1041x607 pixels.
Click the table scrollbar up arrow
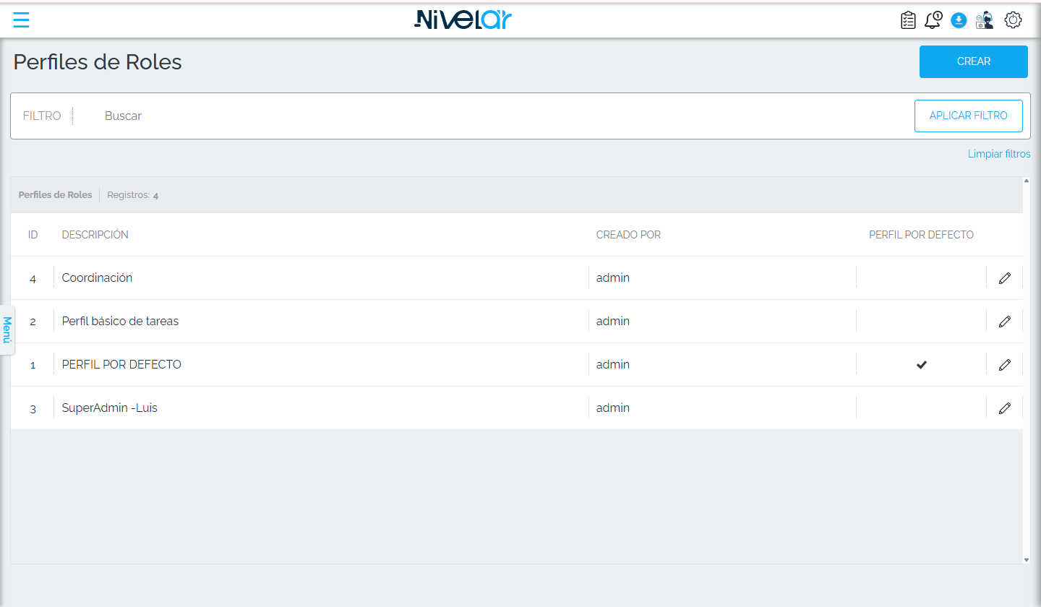coord(1027,181)
